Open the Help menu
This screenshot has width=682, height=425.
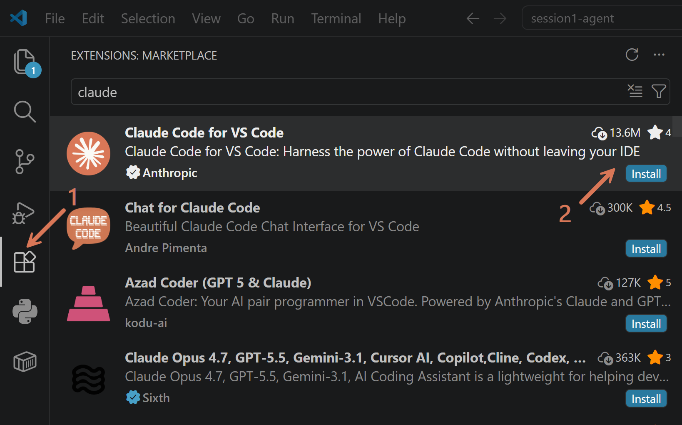[x=392, y=19]
